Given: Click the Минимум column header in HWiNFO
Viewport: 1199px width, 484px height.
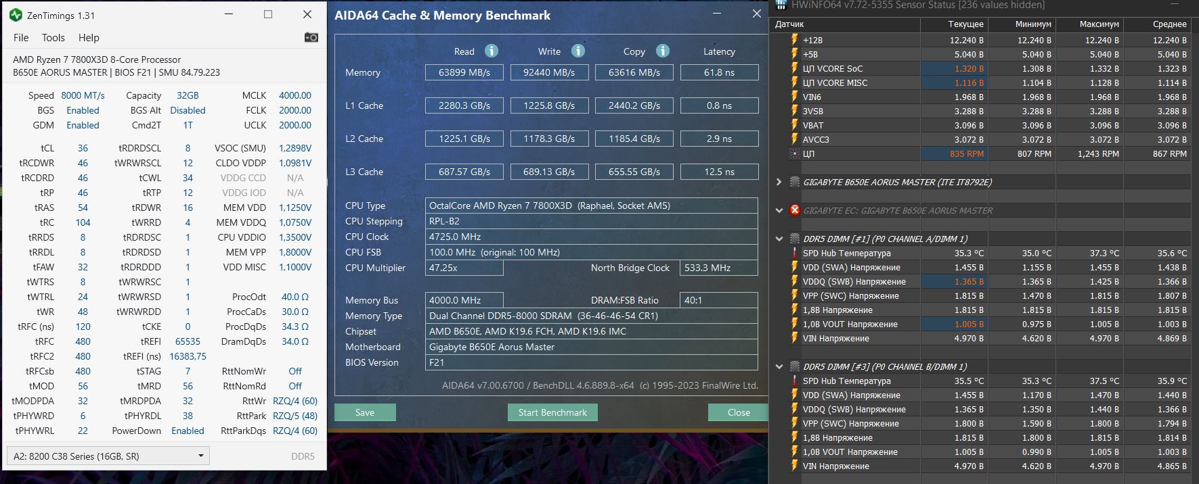Looking at the screenshot, I should coord(1022,24).
